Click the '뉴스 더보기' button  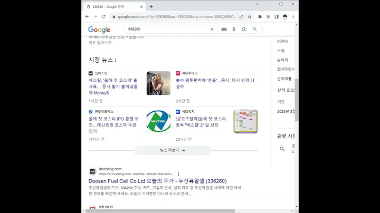(x=173, y=150)
